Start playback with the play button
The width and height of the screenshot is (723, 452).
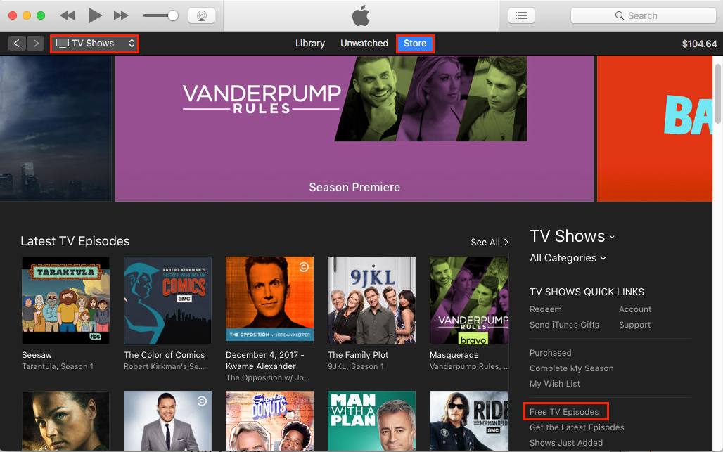[x=94, y=15]
